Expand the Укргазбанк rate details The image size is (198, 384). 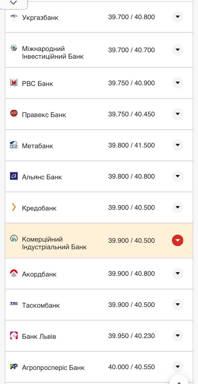pyautogui.click(x=178, y=17)
